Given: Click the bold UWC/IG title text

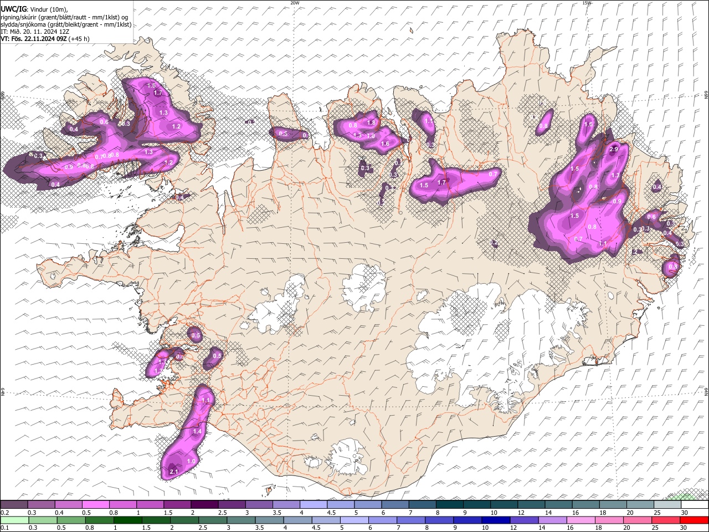Looking at the screenshot, I should click(x=13, y=9).
